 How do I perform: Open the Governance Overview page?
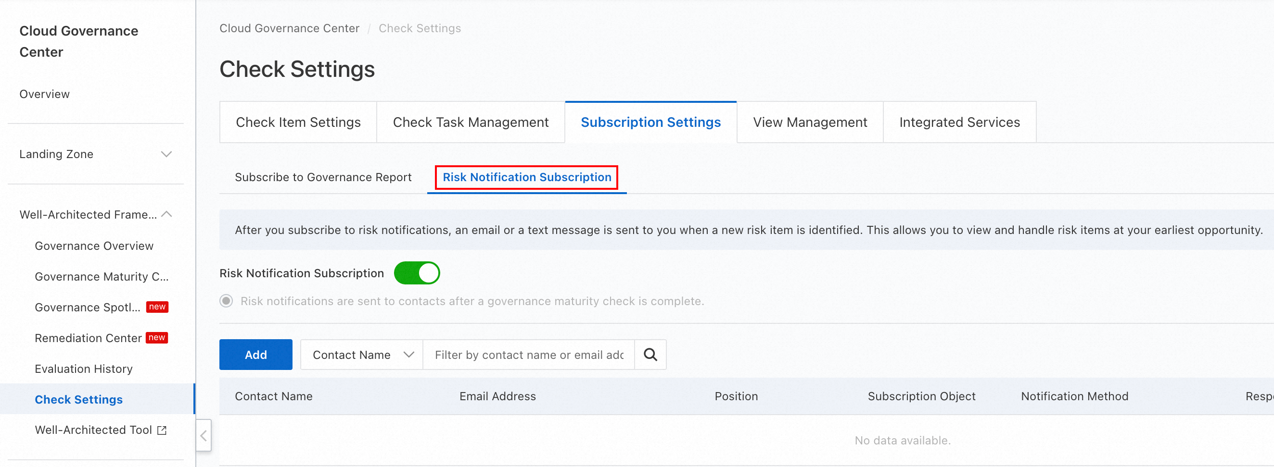pos(94,246)
